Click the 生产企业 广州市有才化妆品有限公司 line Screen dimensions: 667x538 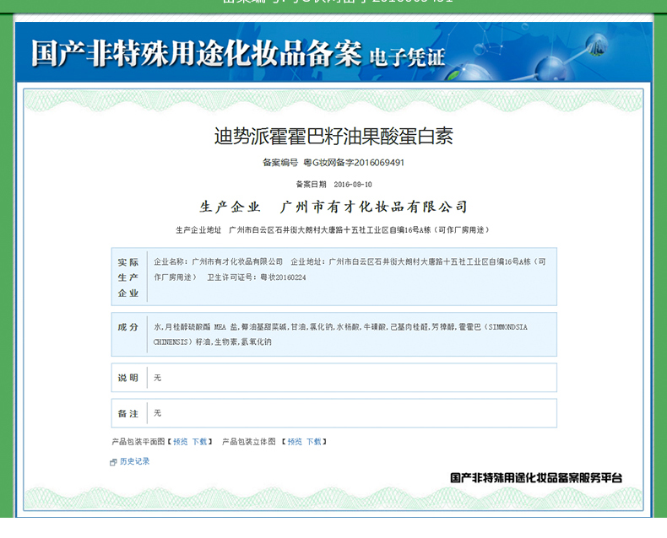click(334, 207)
